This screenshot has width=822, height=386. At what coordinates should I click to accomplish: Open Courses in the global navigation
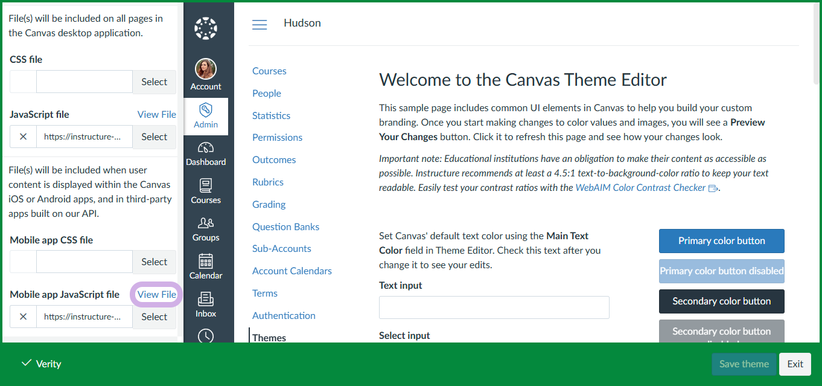click(x=206, y=191)
